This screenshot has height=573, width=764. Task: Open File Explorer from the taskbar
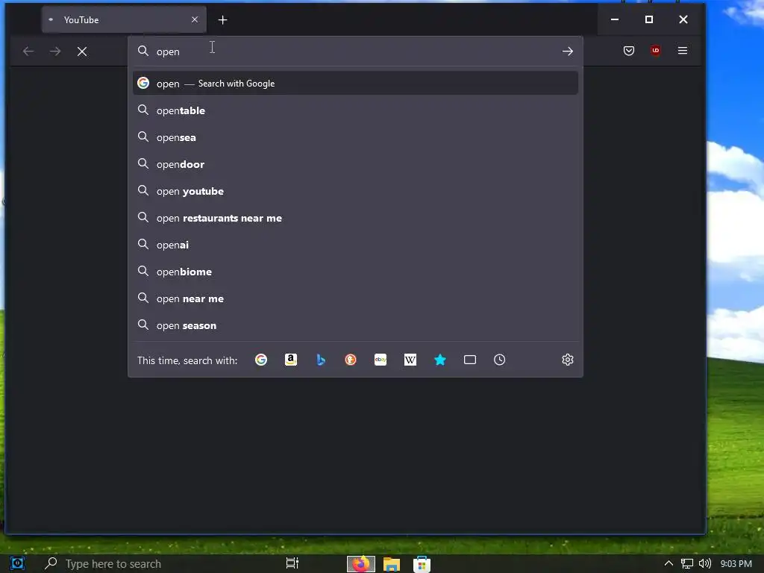[391, 564]
